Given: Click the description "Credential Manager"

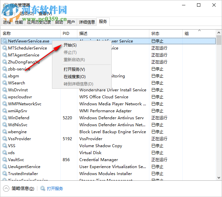Looking at the screenshot, I should tap(99, 160).
